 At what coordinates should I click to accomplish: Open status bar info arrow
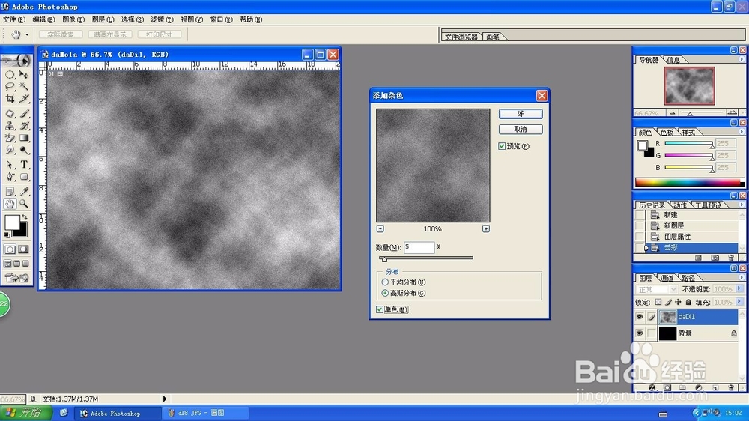165,399
